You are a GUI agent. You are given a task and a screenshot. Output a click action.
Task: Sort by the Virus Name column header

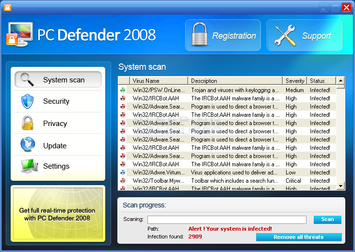click(x=159, y=81)
